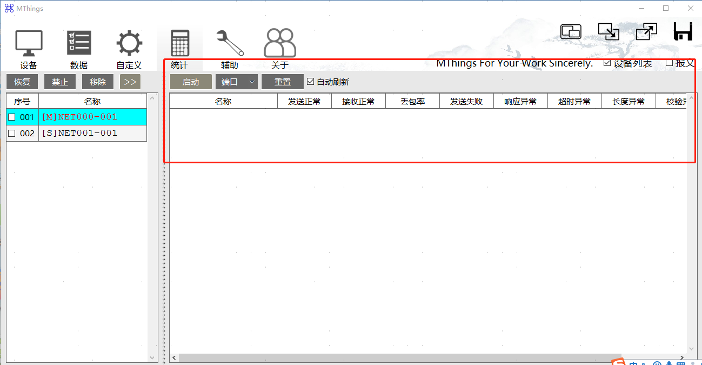Open the 关于 people icon

[x=279, y=43]
